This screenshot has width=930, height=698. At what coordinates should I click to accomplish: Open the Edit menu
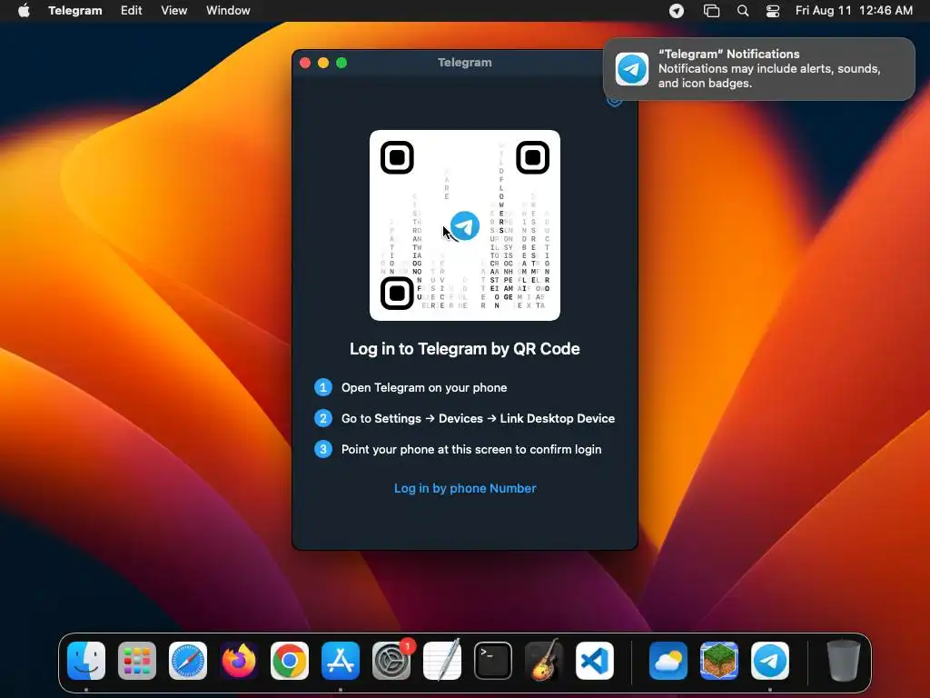coord(131,11)
